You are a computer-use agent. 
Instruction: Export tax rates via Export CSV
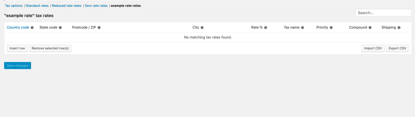pos(397,48)
